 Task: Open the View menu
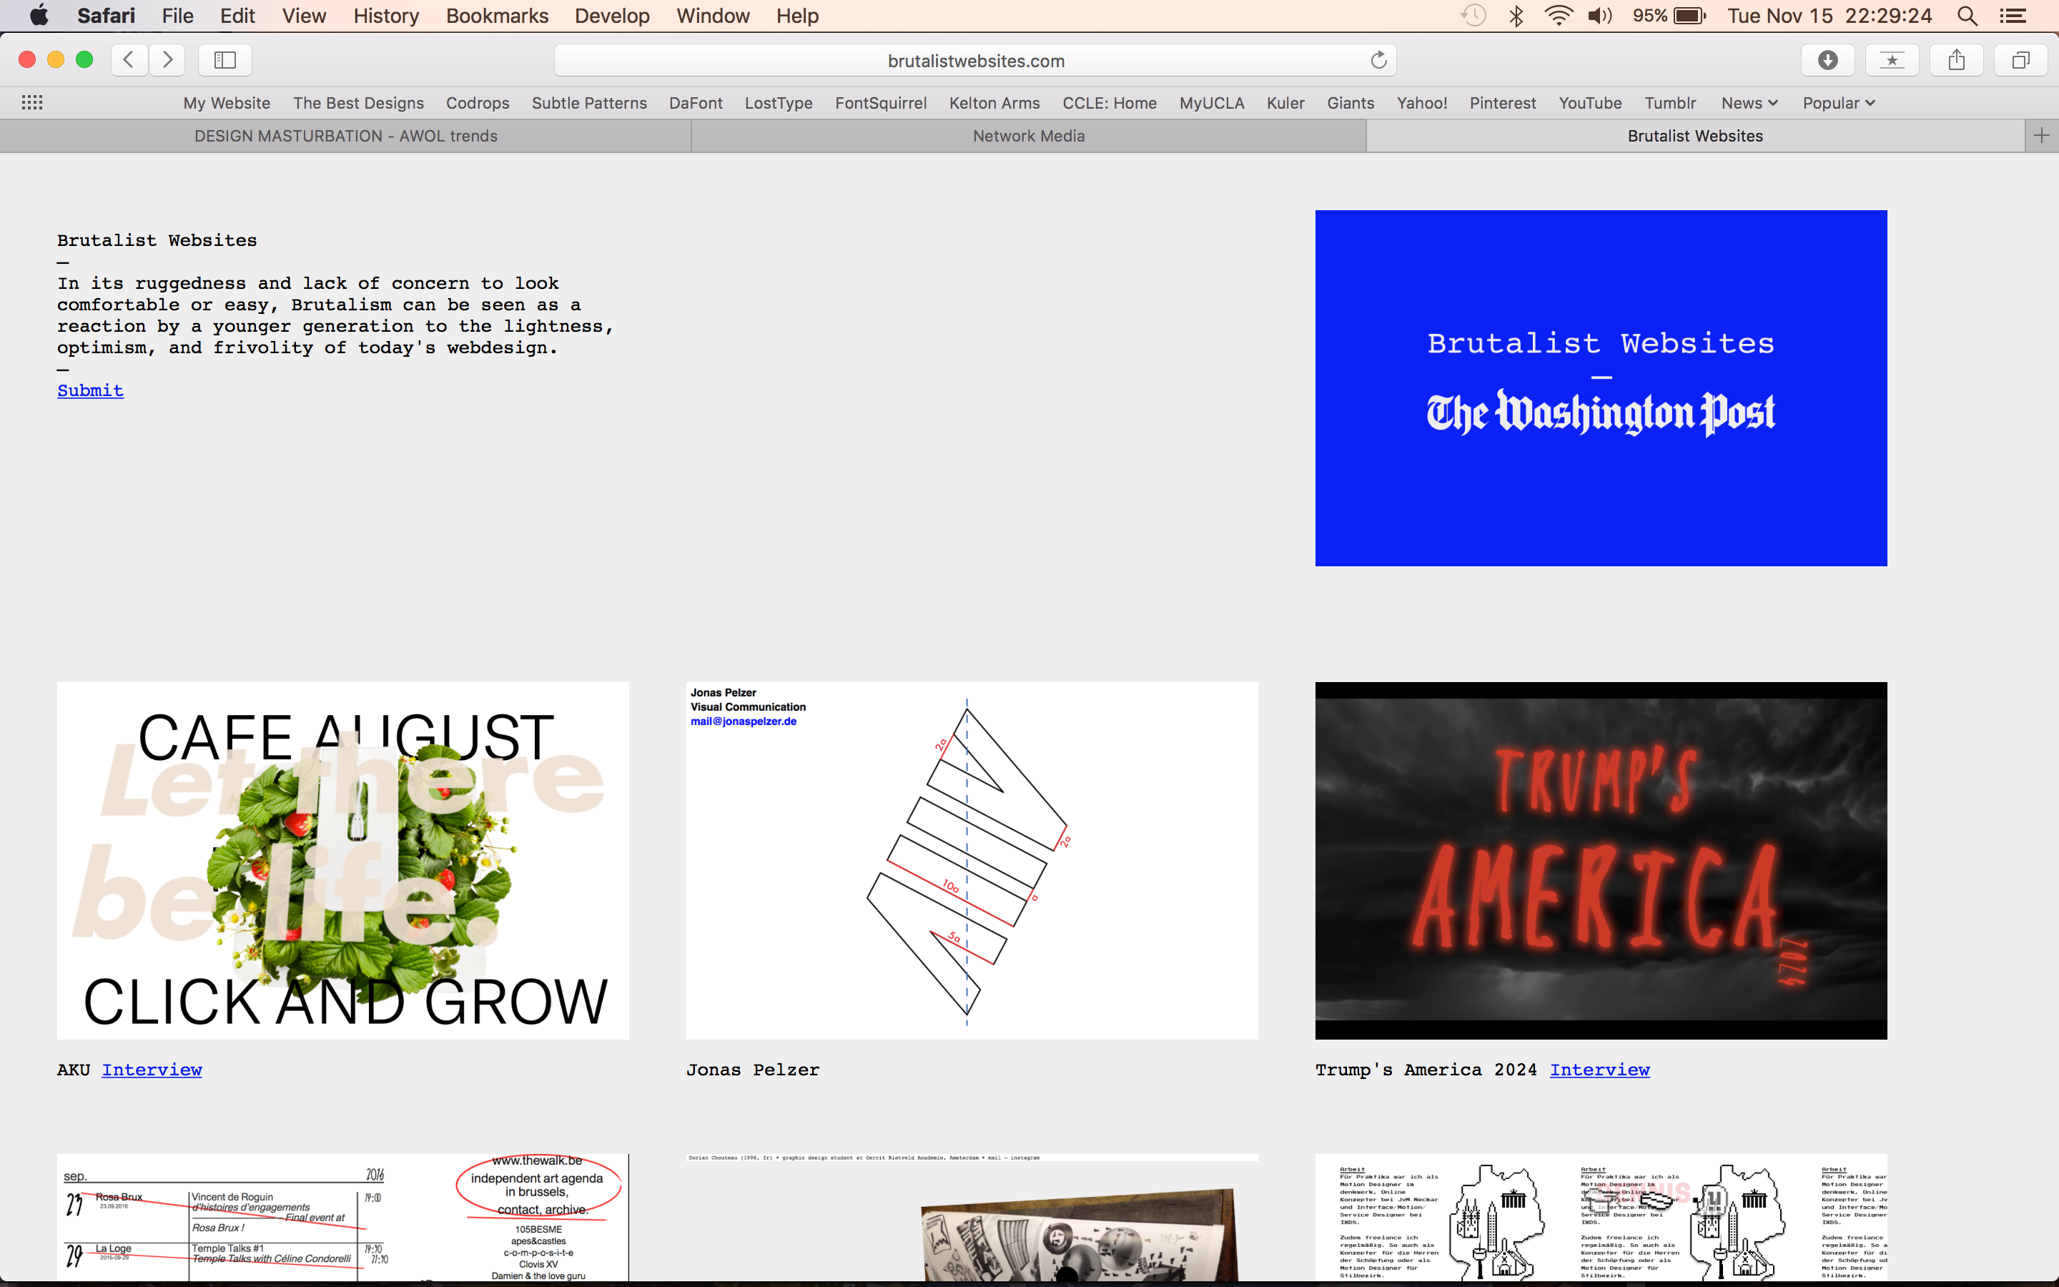click(x=304, y=15)
